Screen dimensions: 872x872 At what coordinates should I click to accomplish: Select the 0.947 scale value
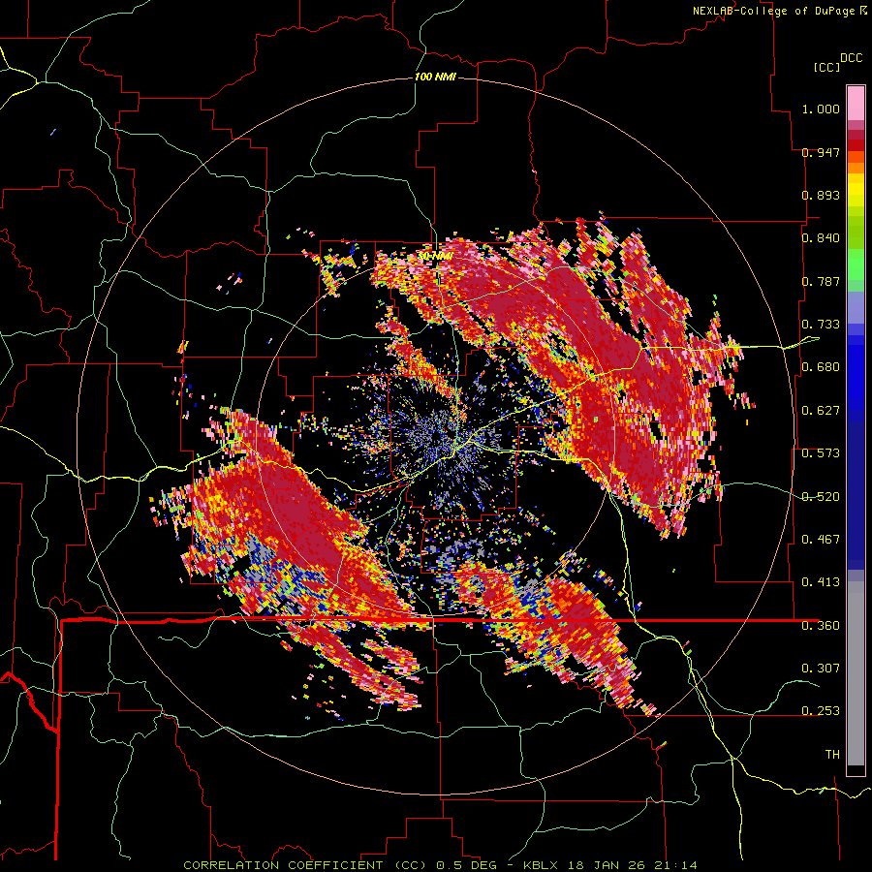[821, 152]
